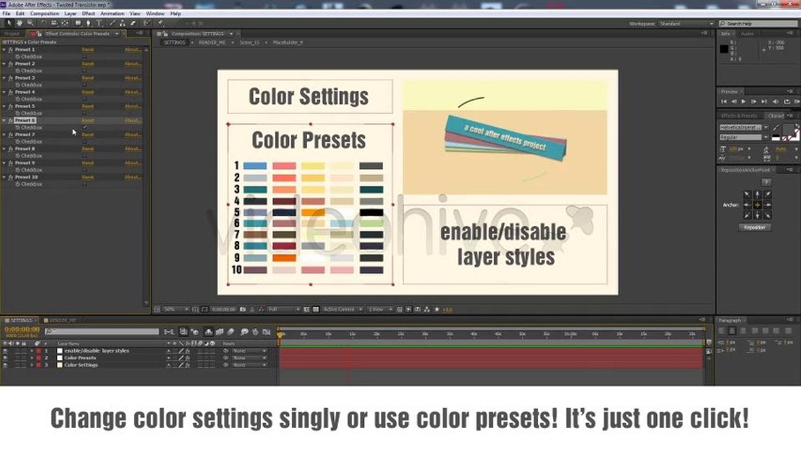Screen dimensions: 801x450
Task: Click the help question mark in RepositionAnchorPoint
Action: [x=766, y=182]
